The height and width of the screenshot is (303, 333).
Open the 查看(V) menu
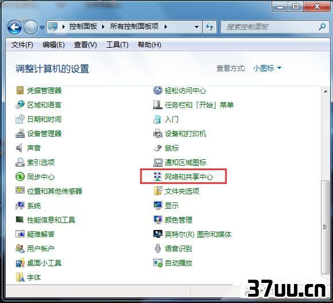point(86,45)
